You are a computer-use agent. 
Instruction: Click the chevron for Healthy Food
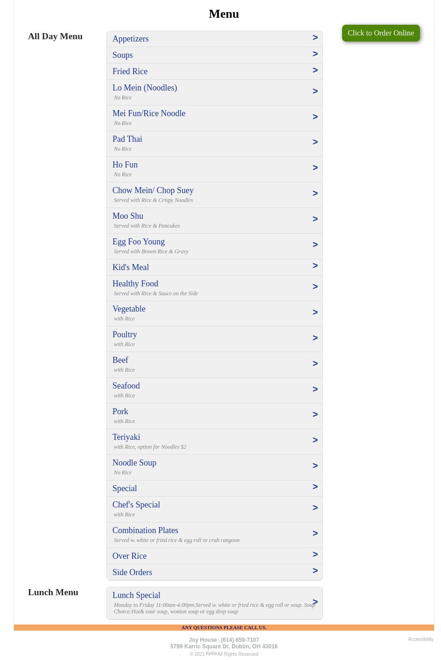tap(315, 287)
